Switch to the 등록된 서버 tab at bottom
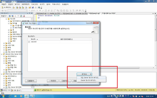This screenshot has width=157, height=98. click(x=5, y=90)
